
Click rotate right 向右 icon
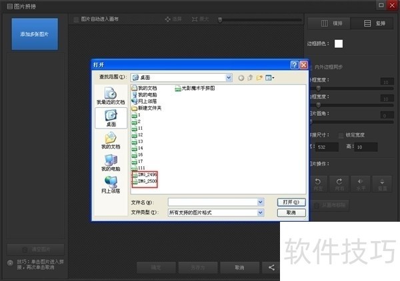click(339, 184)
